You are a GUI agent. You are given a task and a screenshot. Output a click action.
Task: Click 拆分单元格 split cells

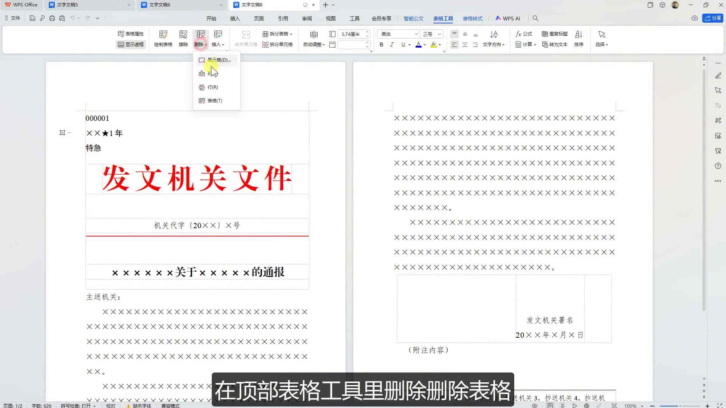pyautogui.click(x=278, y=44)
